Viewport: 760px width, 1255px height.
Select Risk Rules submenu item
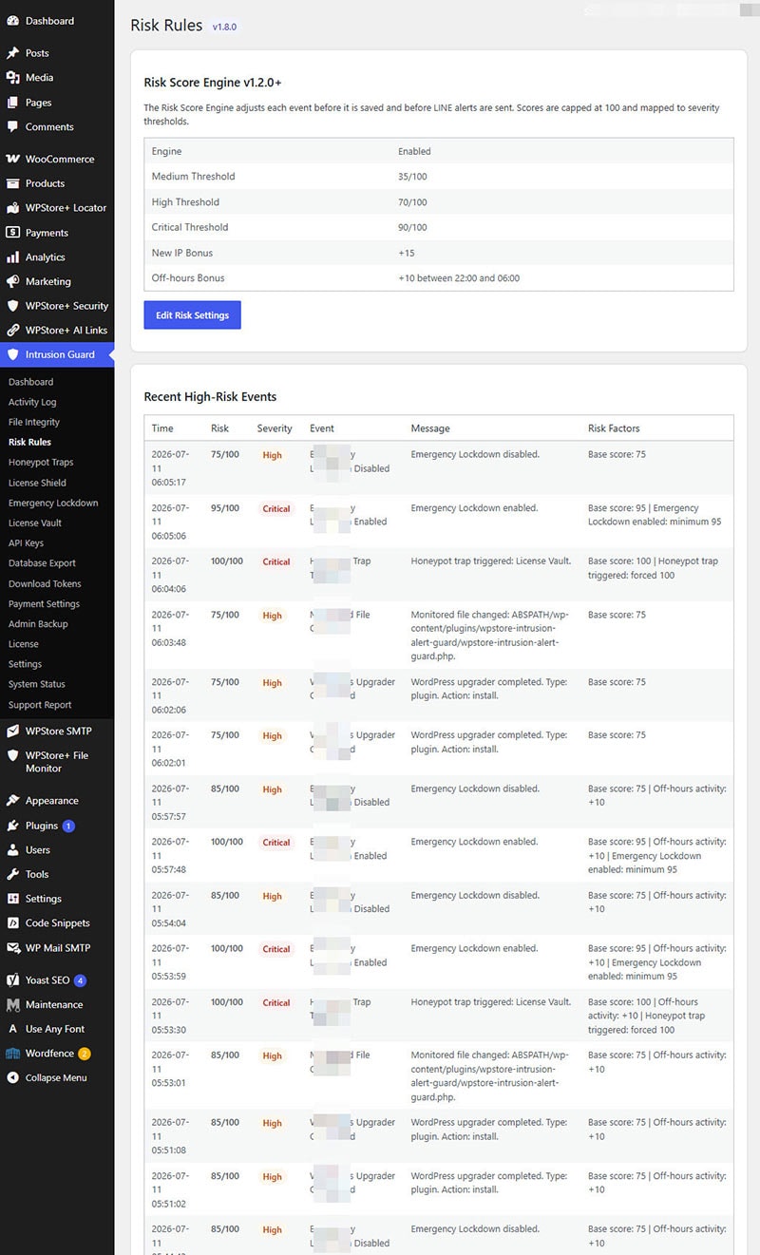pyautogui.click(x=29, y=442)
